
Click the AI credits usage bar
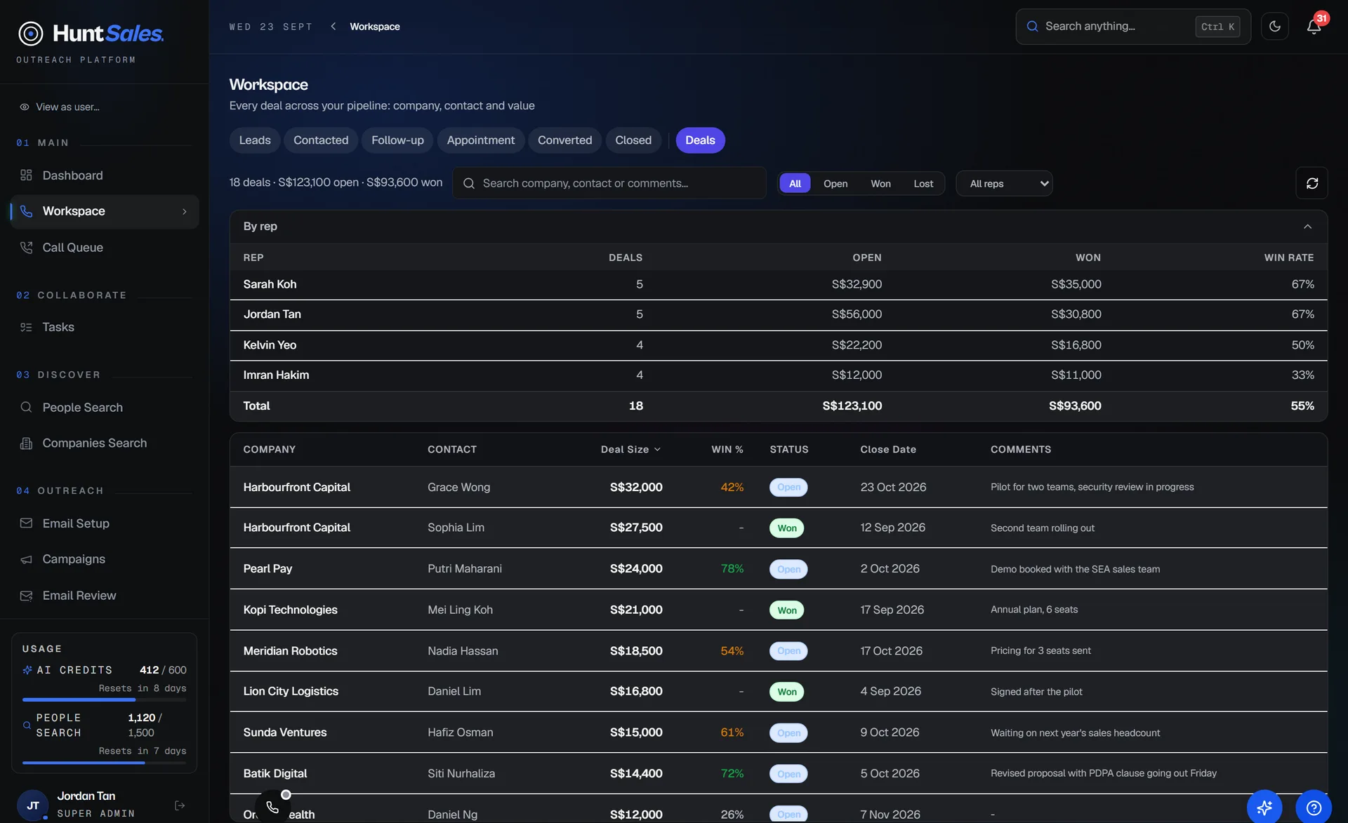105,700
